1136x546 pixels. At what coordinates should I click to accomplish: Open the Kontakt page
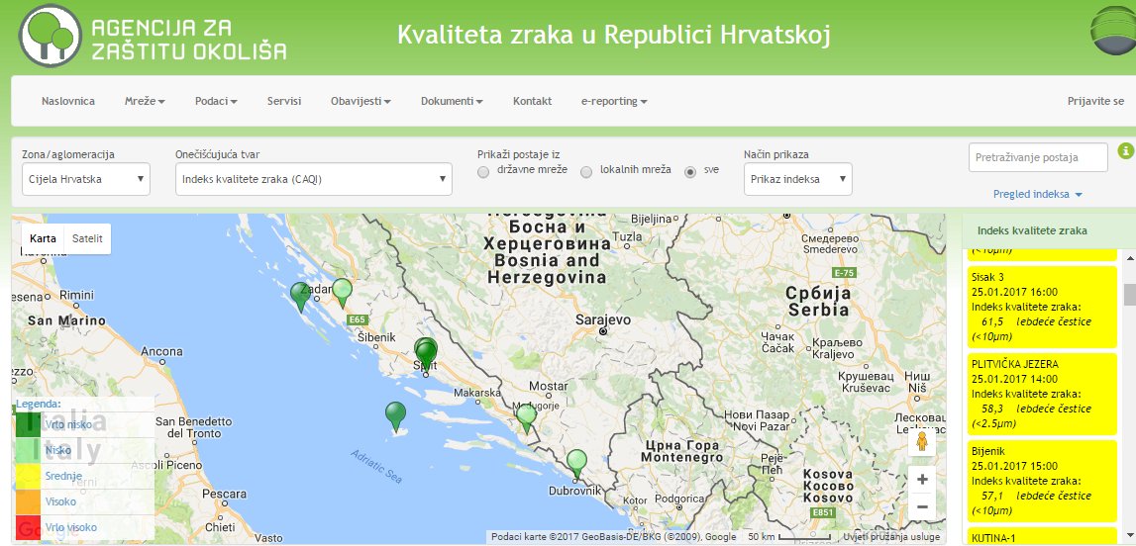click(x=533, y=101)
